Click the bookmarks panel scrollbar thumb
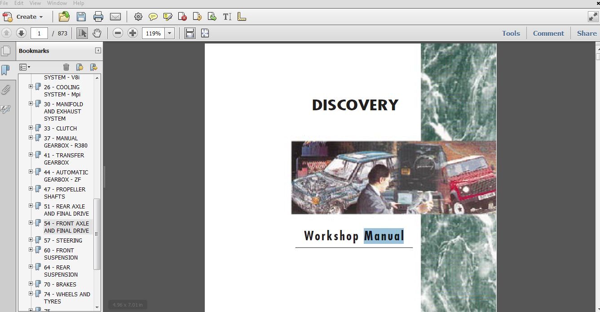This screenshot has height=312, width=600. 97,234
